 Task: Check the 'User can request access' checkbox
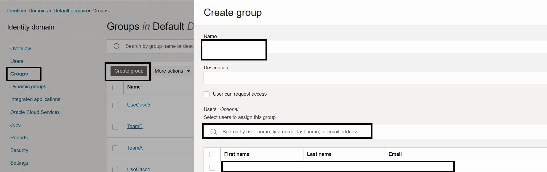coord(207,94)
